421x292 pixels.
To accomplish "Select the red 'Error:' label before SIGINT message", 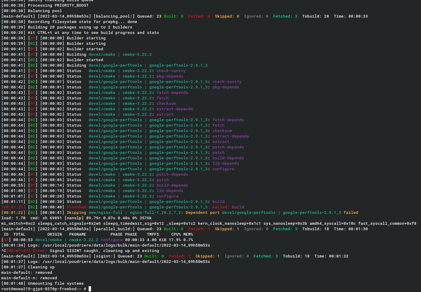I will point(40,251).
